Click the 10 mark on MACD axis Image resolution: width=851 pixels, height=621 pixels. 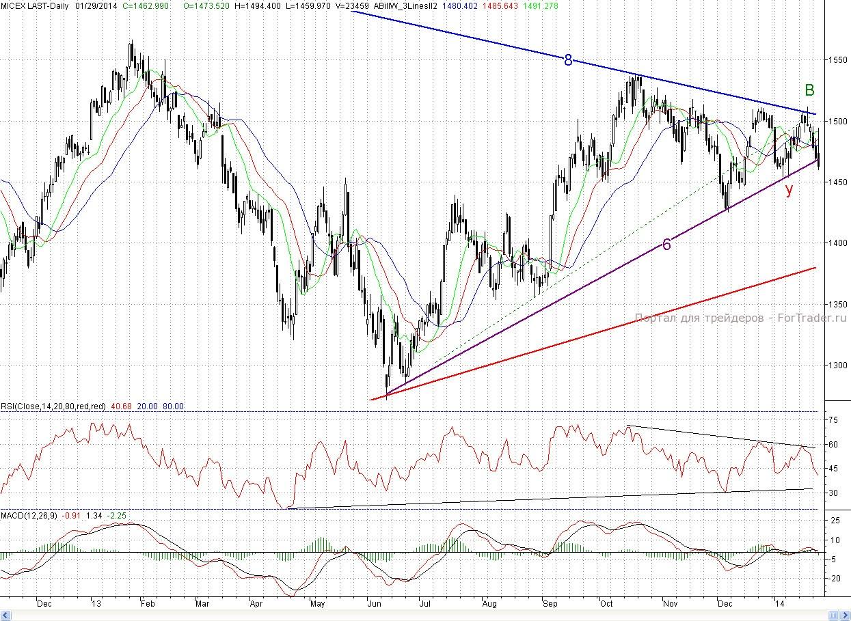834,540
